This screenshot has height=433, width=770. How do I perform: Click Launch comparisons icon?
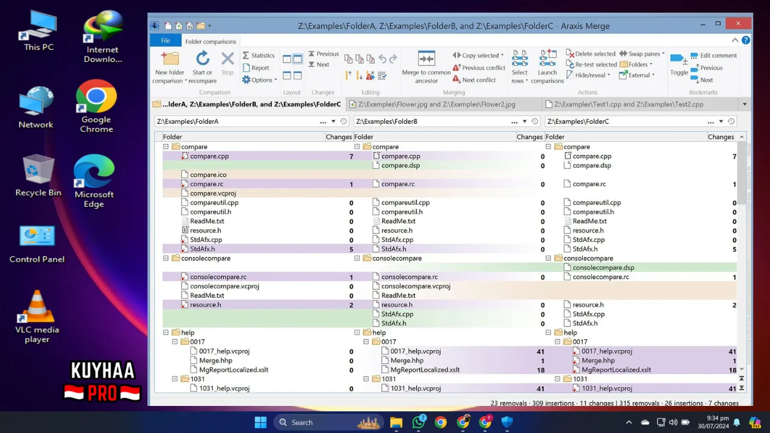point(547,59)
